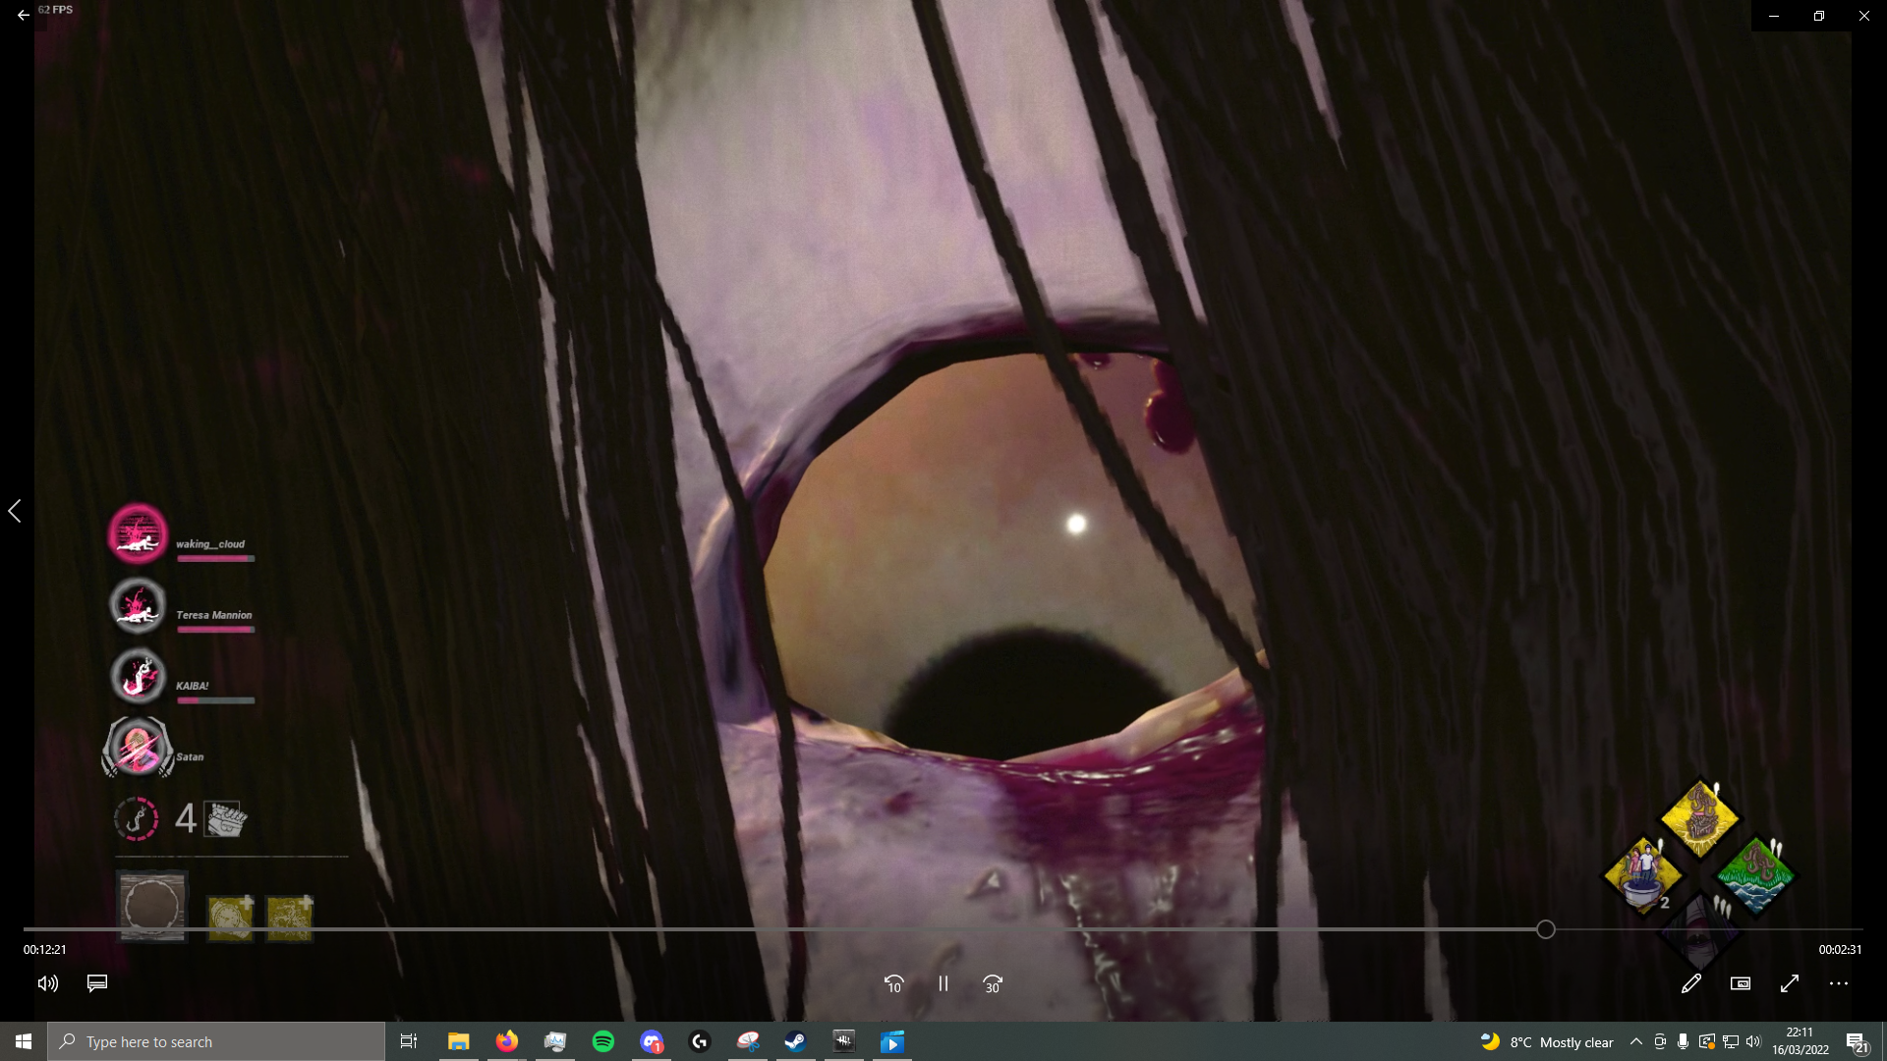Open Task View from the taskbar
Viewport: 1887px width, 1061px height.
tap(409, 1041)
